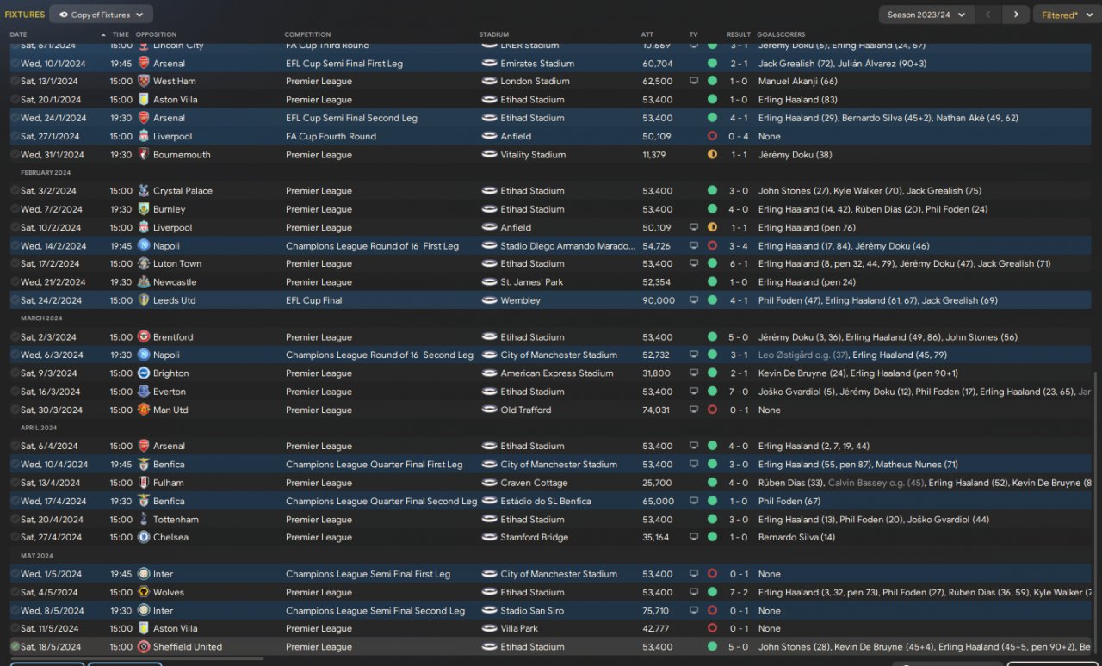The image size is (1102, 666).
Task: Sort by the COMPETITION column header
Action: point(306,34)
